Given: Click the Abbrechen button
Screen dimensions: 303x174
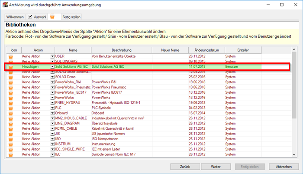Looking at the screenshot, I should (283, 167).
